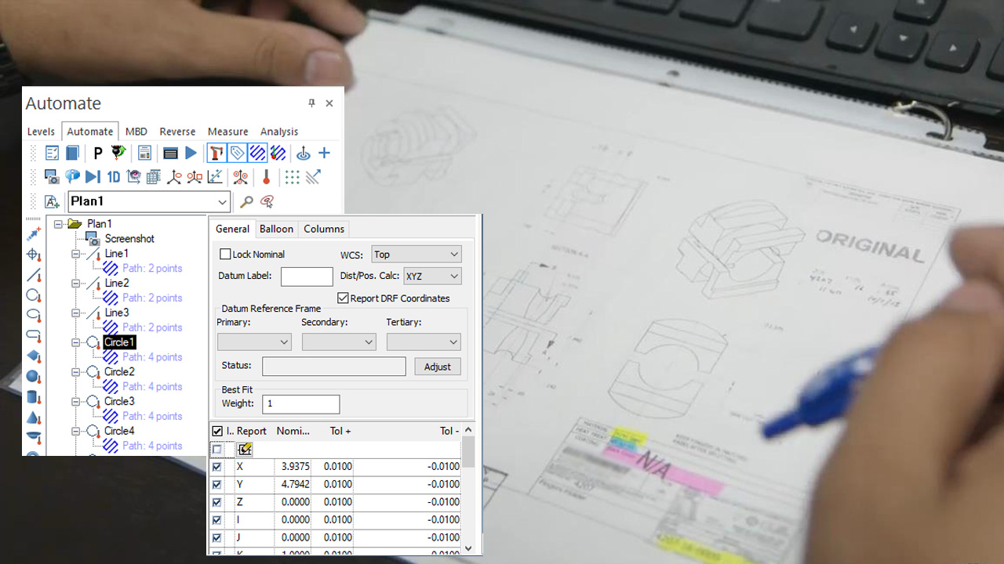Uncheck the I row checkbox
Screen dimensions: 1004x564
(217, 520)
